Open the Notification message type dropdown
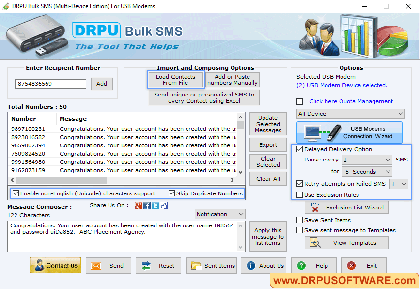Viewport: 420px width, 289px height. click(220, 214)
